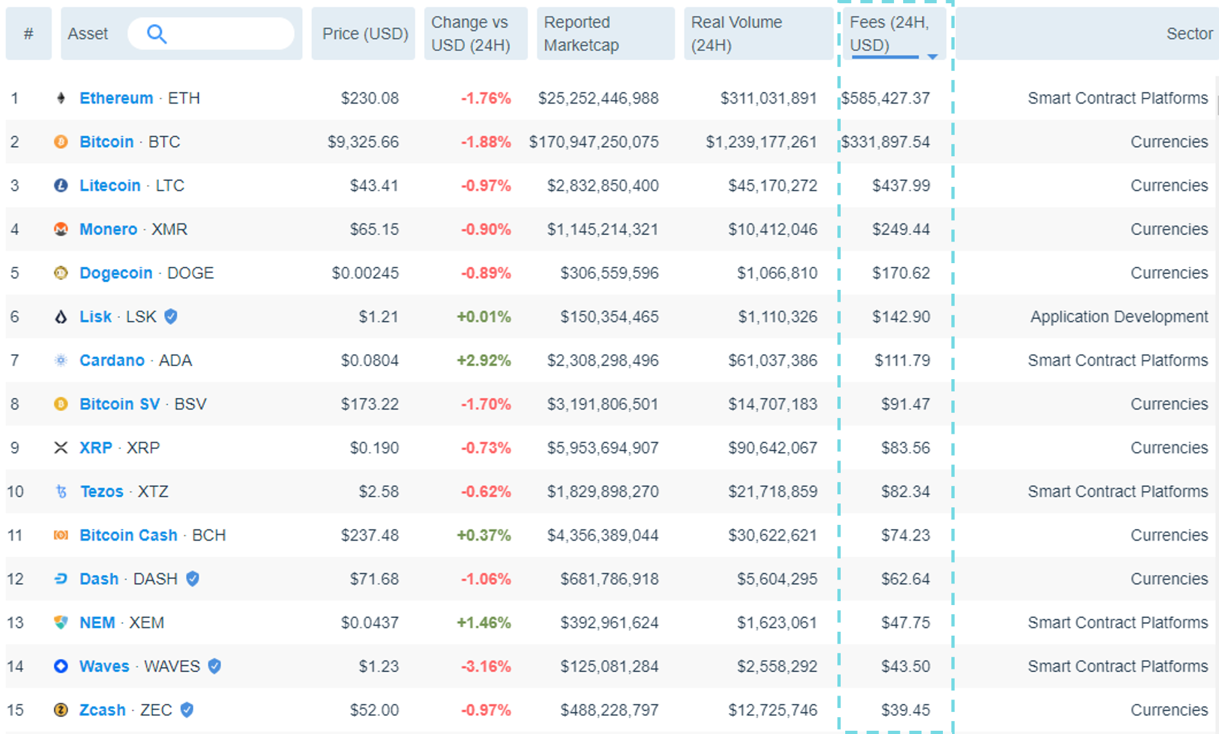Click the verified badge next to Dash

tap(193, 579)
